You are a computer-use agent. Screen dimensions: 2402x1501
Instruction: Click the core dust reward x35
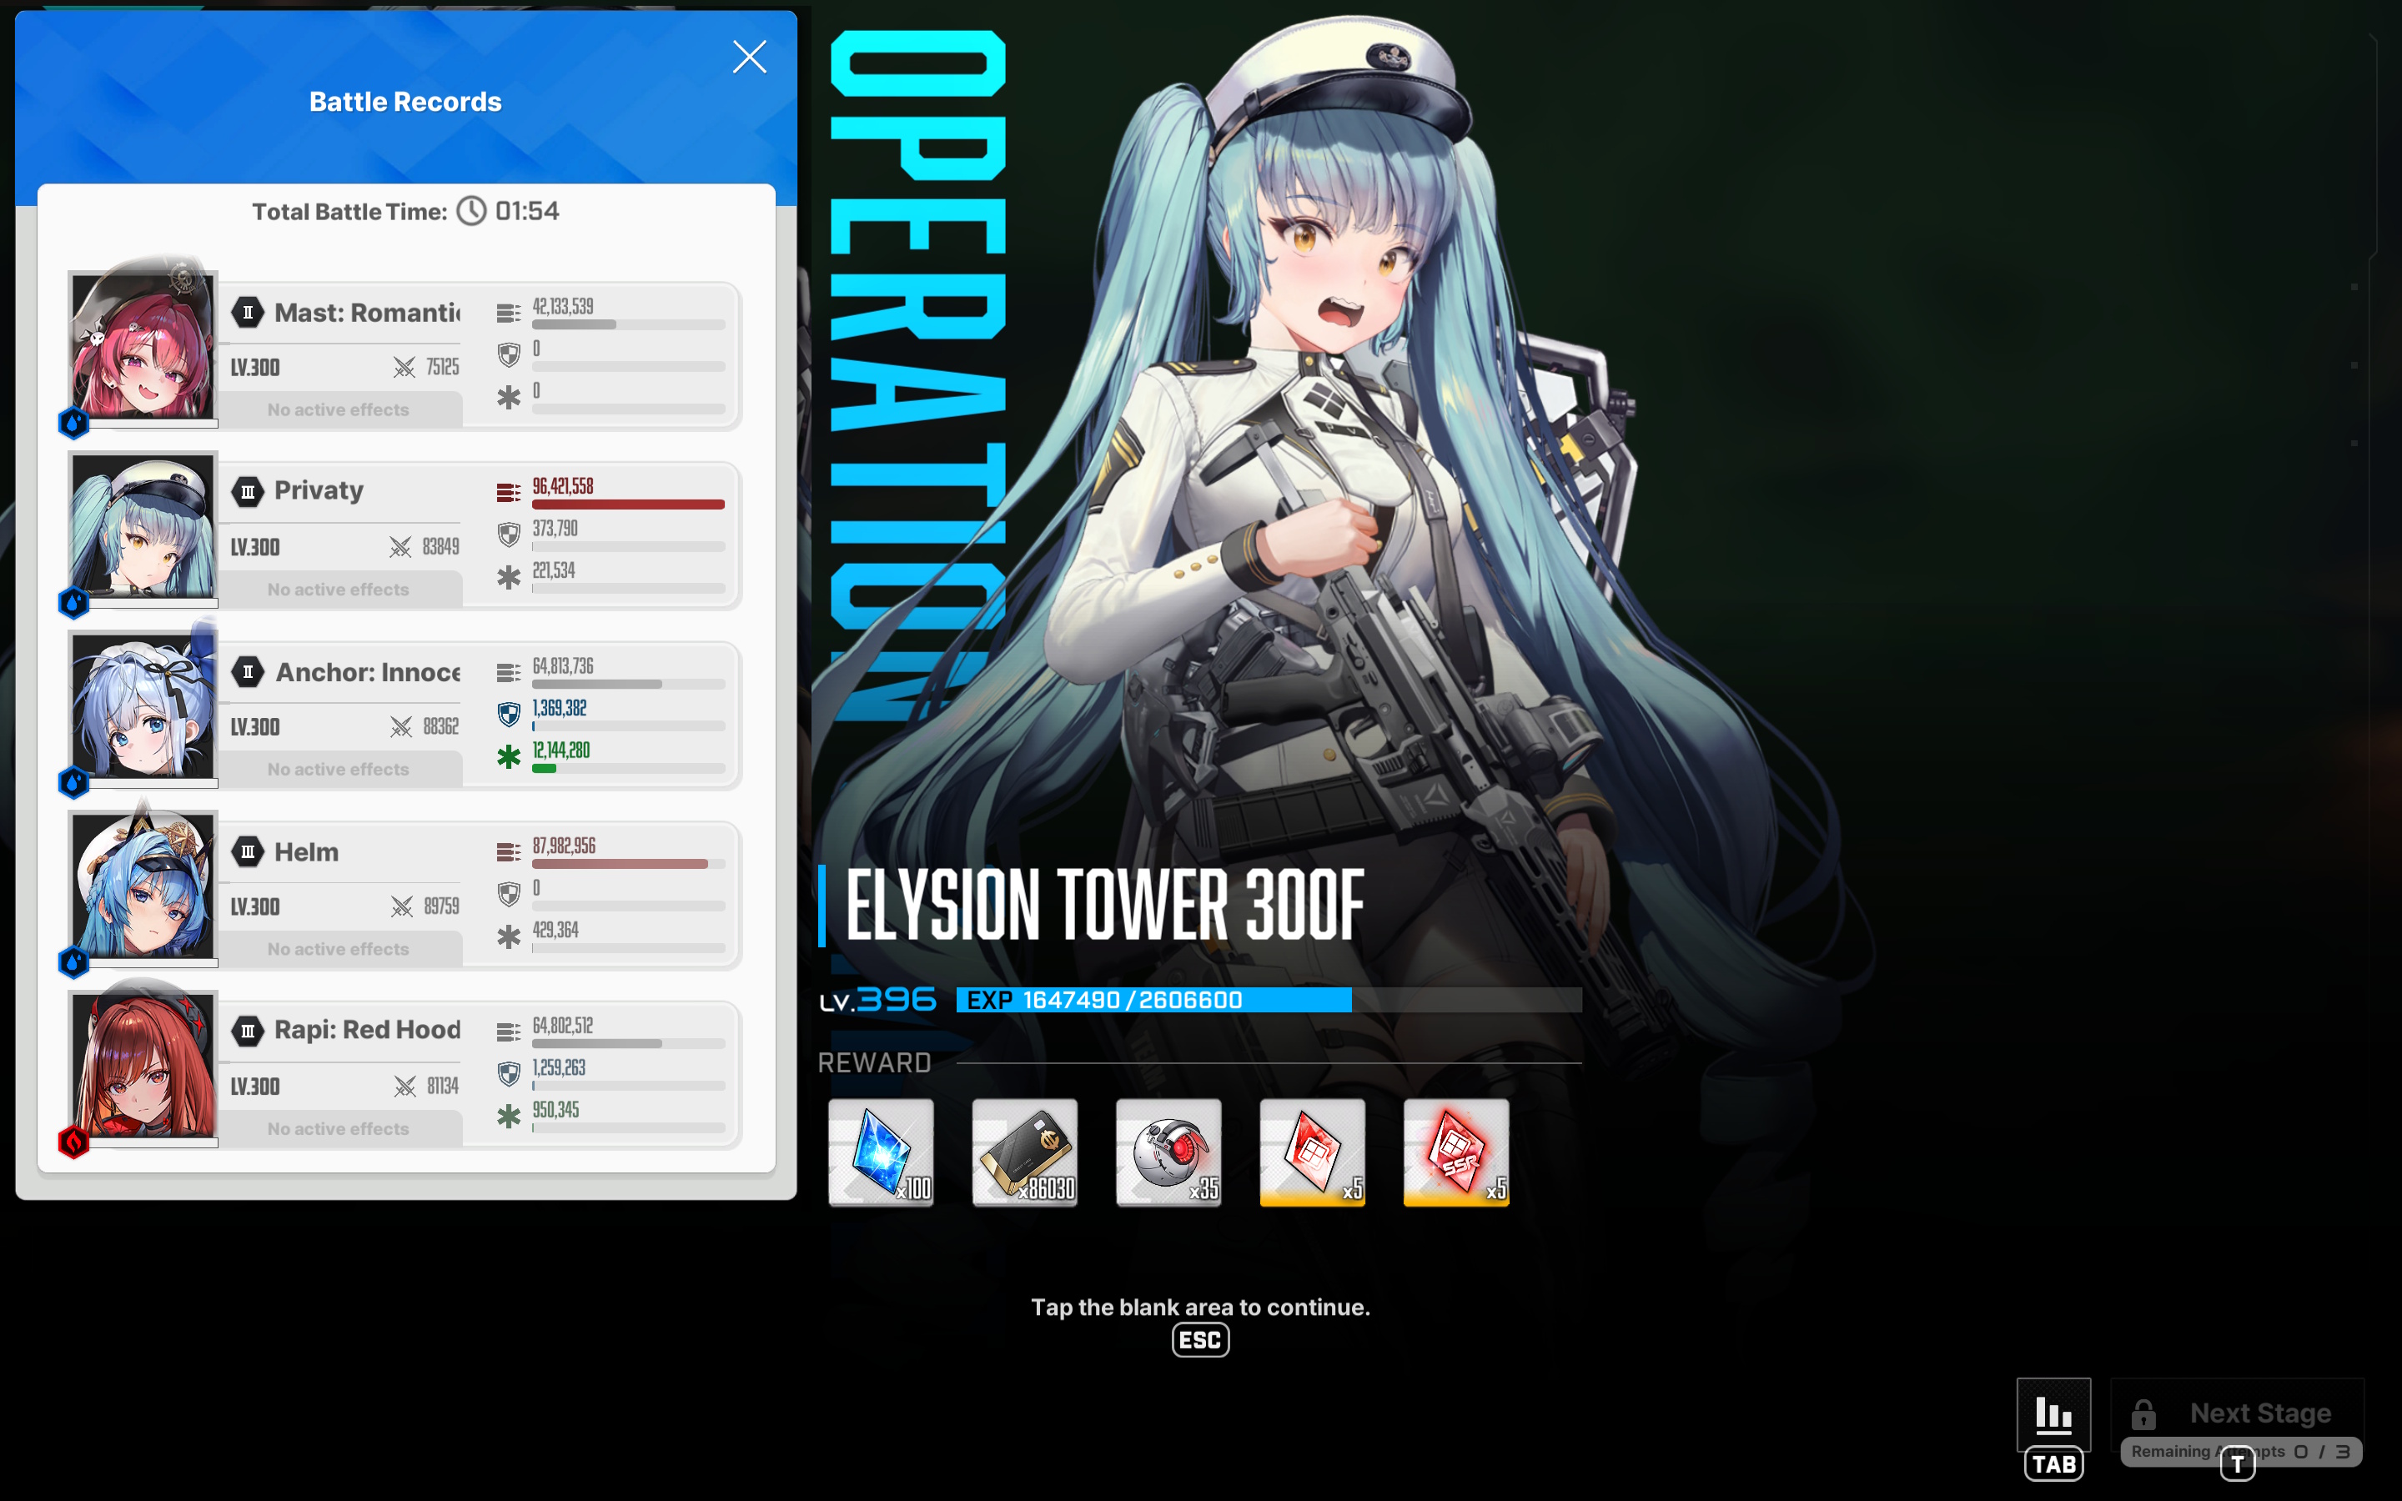click(x=1169, y=1152)
